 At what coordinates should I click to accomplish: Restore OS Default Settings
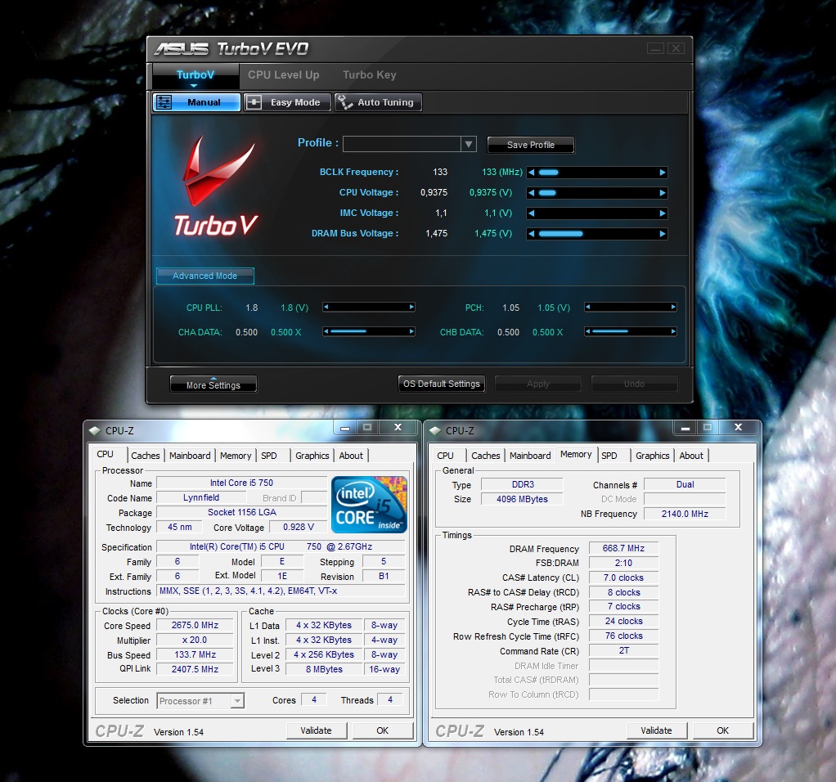pyautogui.click(x=442, y=384)
